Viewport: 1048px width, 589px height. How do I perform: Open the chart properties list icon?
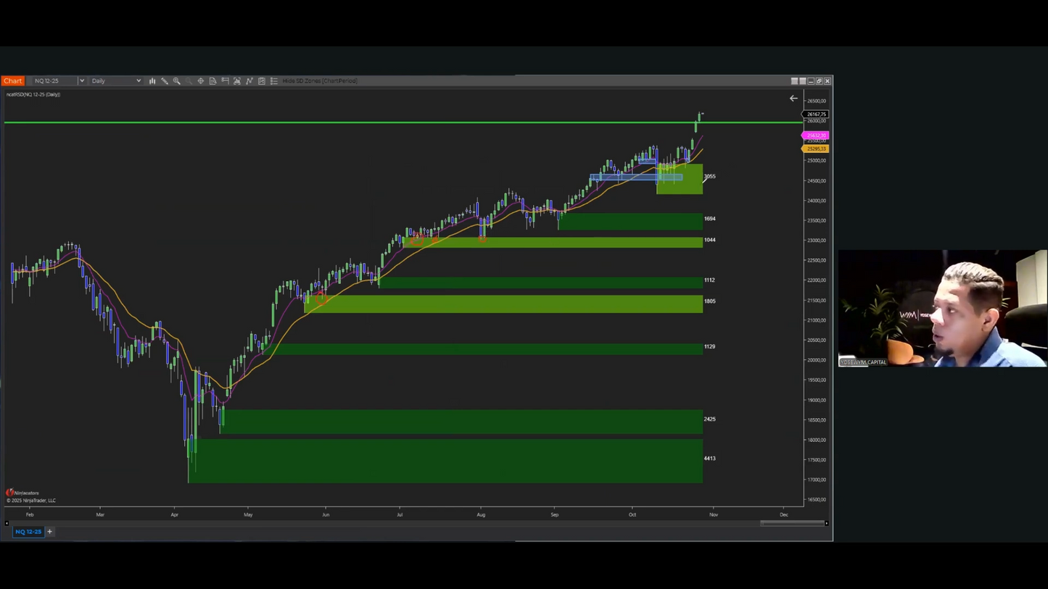click(x=274, y=81)
